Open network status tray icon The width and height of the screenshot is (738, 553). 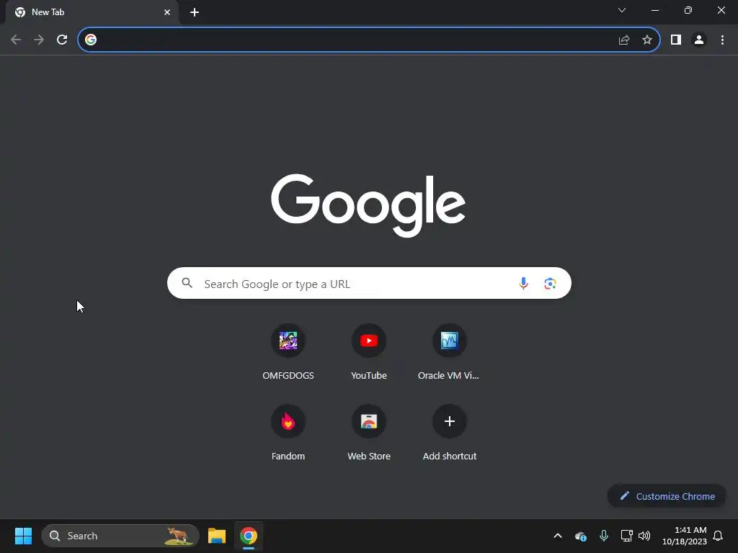pos(626,536)
